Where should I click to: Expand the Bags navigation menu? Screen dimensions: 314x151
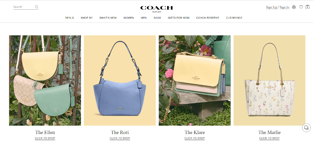157,18
